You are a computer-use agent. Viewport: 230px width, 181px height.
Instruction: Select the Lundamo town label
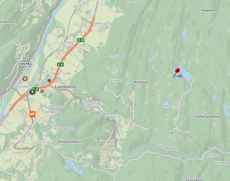(65, 87)
